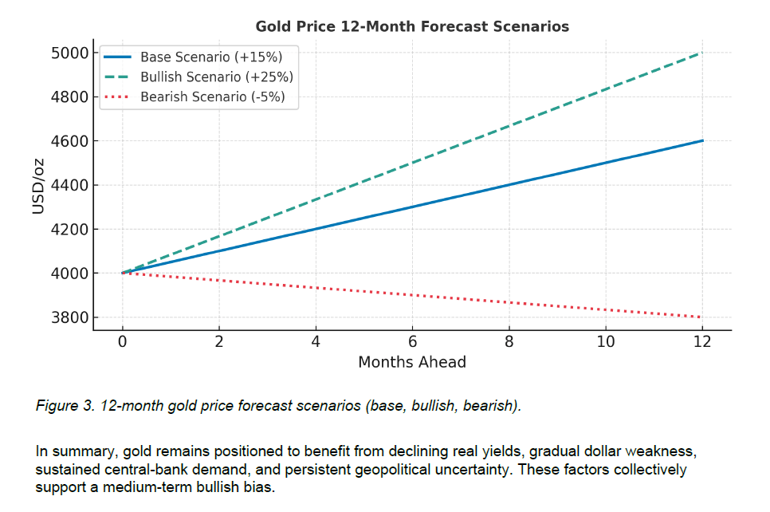Click the solid blue legend line sample

117,57
